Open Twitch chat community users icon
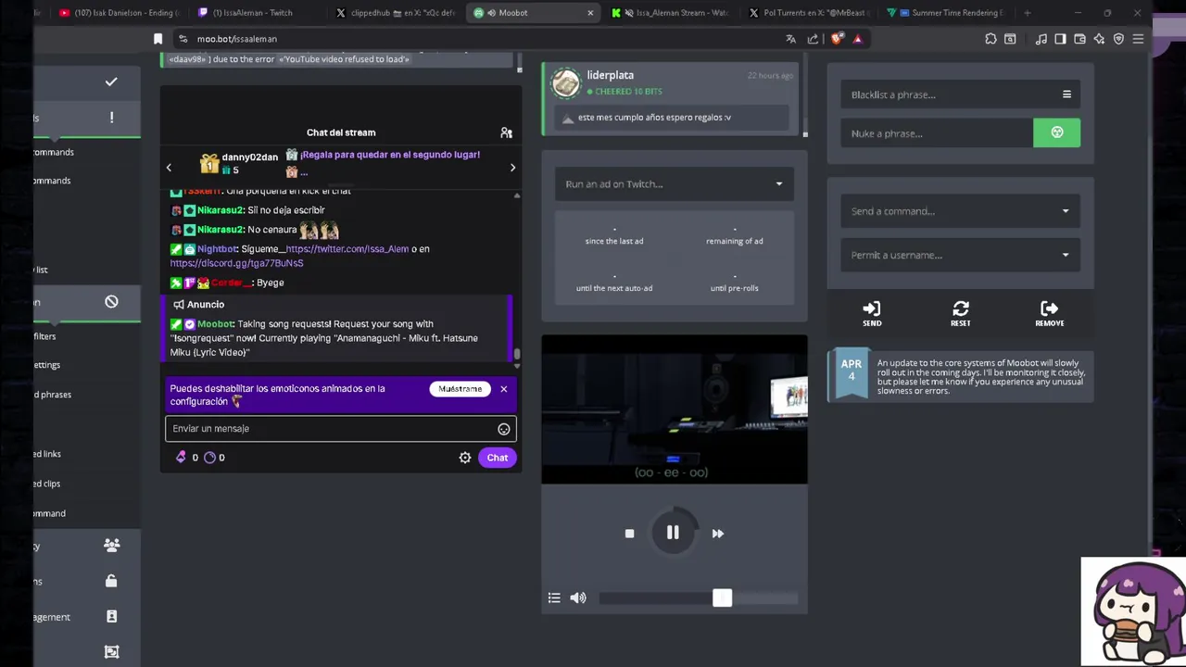 coord(506,132)
